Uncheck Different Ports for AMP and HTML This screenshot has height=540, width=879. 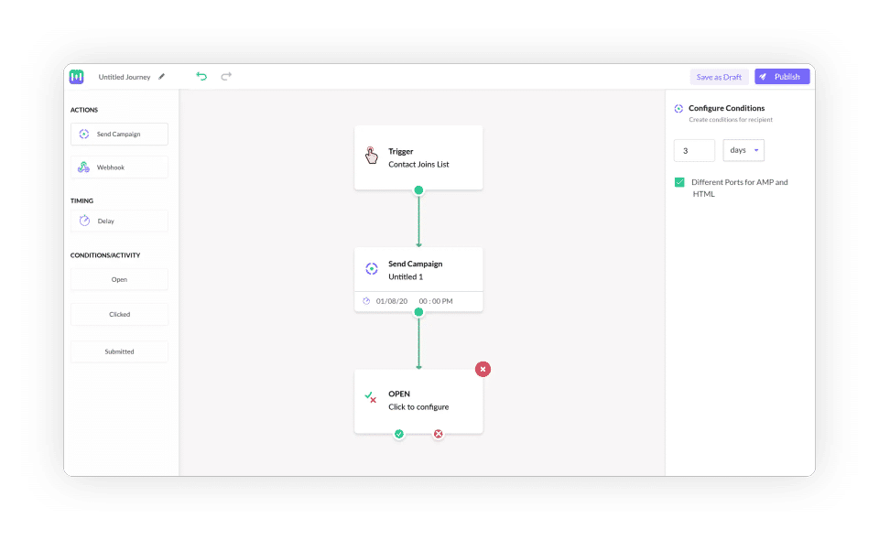pos(679,182)
